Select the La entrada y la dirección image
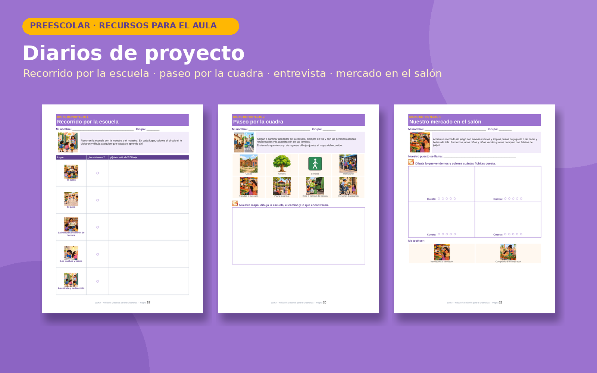The height and width of the screenshot is (373, 597). tap(71, 280)
